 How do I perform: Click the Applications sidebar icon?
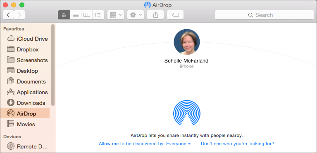click(11, 92)
